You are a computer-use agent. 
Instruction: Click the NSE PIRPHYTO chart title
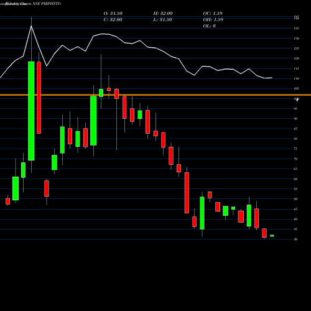pyautogui.click(x=47, y=4)
